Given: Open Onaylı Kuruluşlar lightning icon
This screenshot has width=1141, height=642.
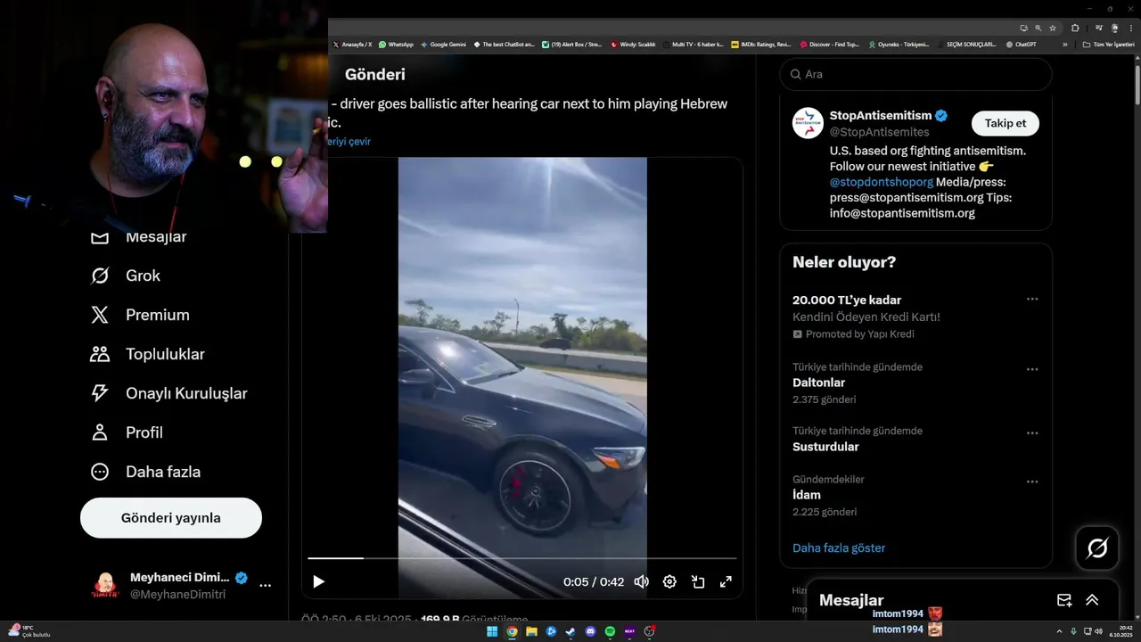Looking at the screenshot, I should [100, 393].
